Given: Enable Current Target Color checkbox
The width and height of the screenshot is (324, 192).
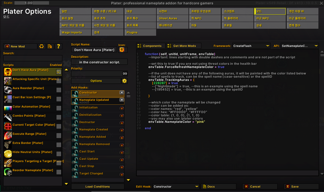Looking at the screenshot, I should [x=59, y=127].
